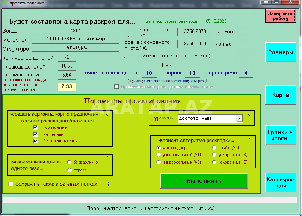This screenshot has width=302, height=216.
Task: Expand the уровень dropdown list
Action: coord(239,118)
